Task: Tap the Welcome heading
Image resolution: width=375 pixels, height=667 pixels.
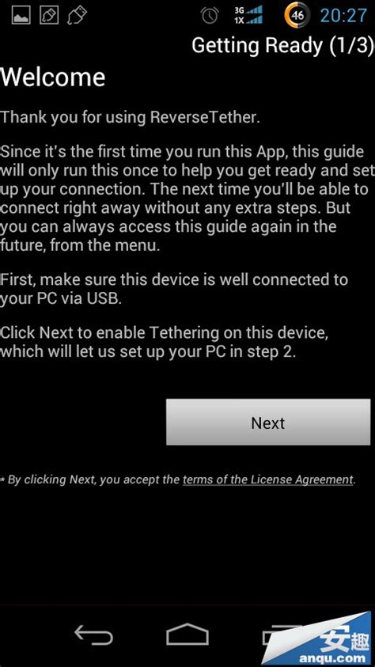Action: click(53, 78)
